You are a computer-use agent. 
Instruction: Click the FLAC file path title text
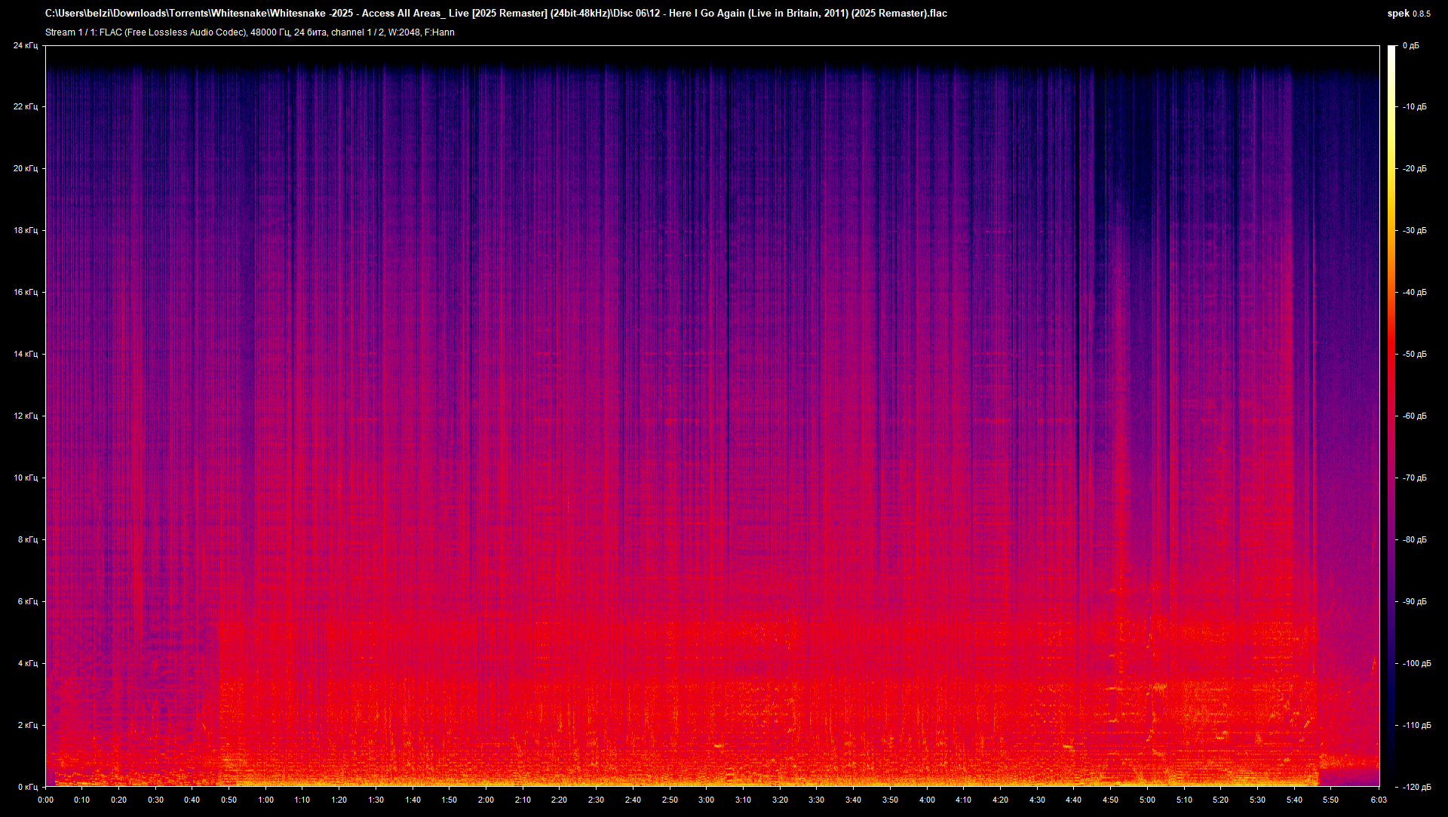tap(495, 14)
